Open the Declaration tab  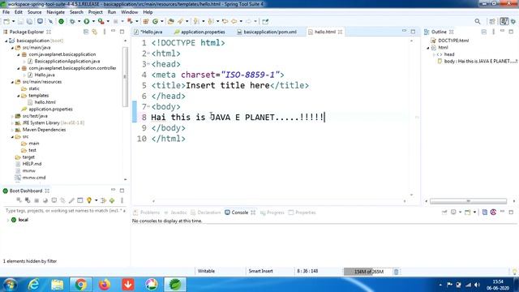click(x=205, y=213)
